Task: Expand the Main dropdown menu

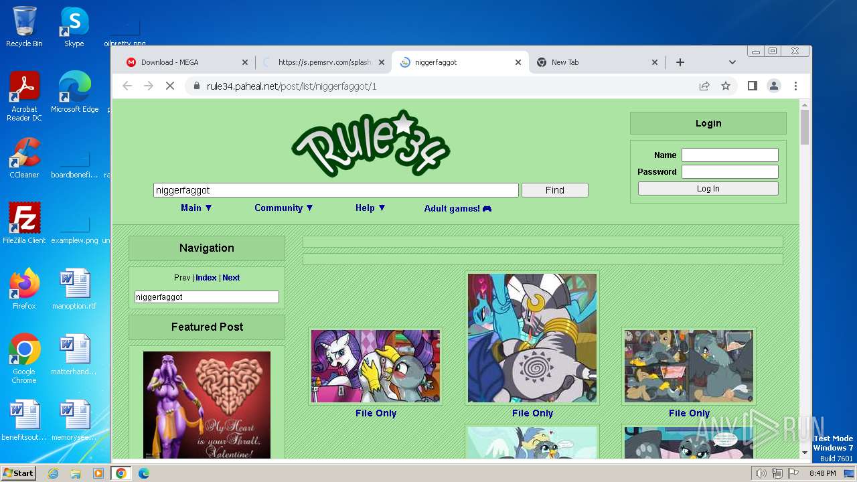Action: tap(196, 208)
